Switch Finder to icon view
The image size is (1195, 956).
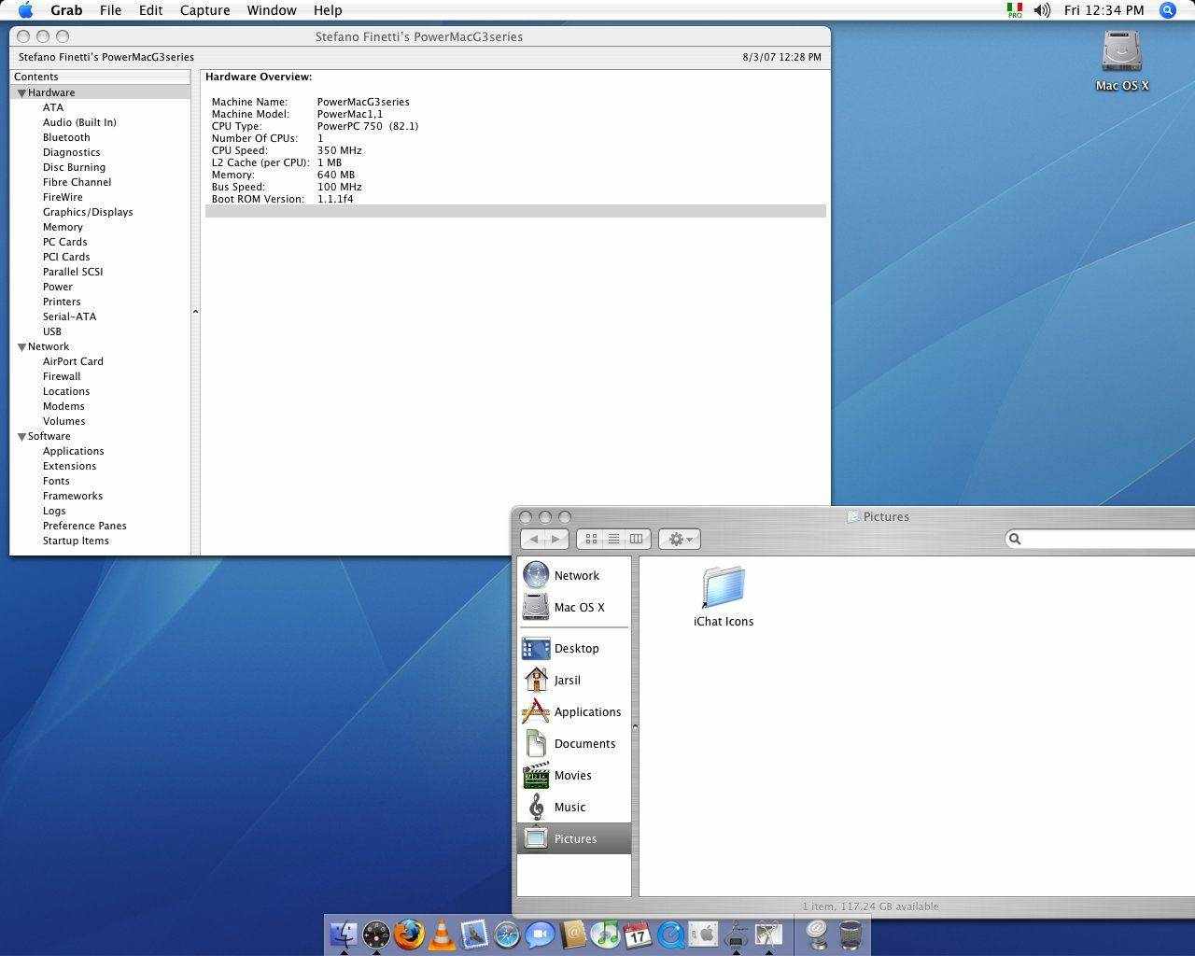(591, 539)
